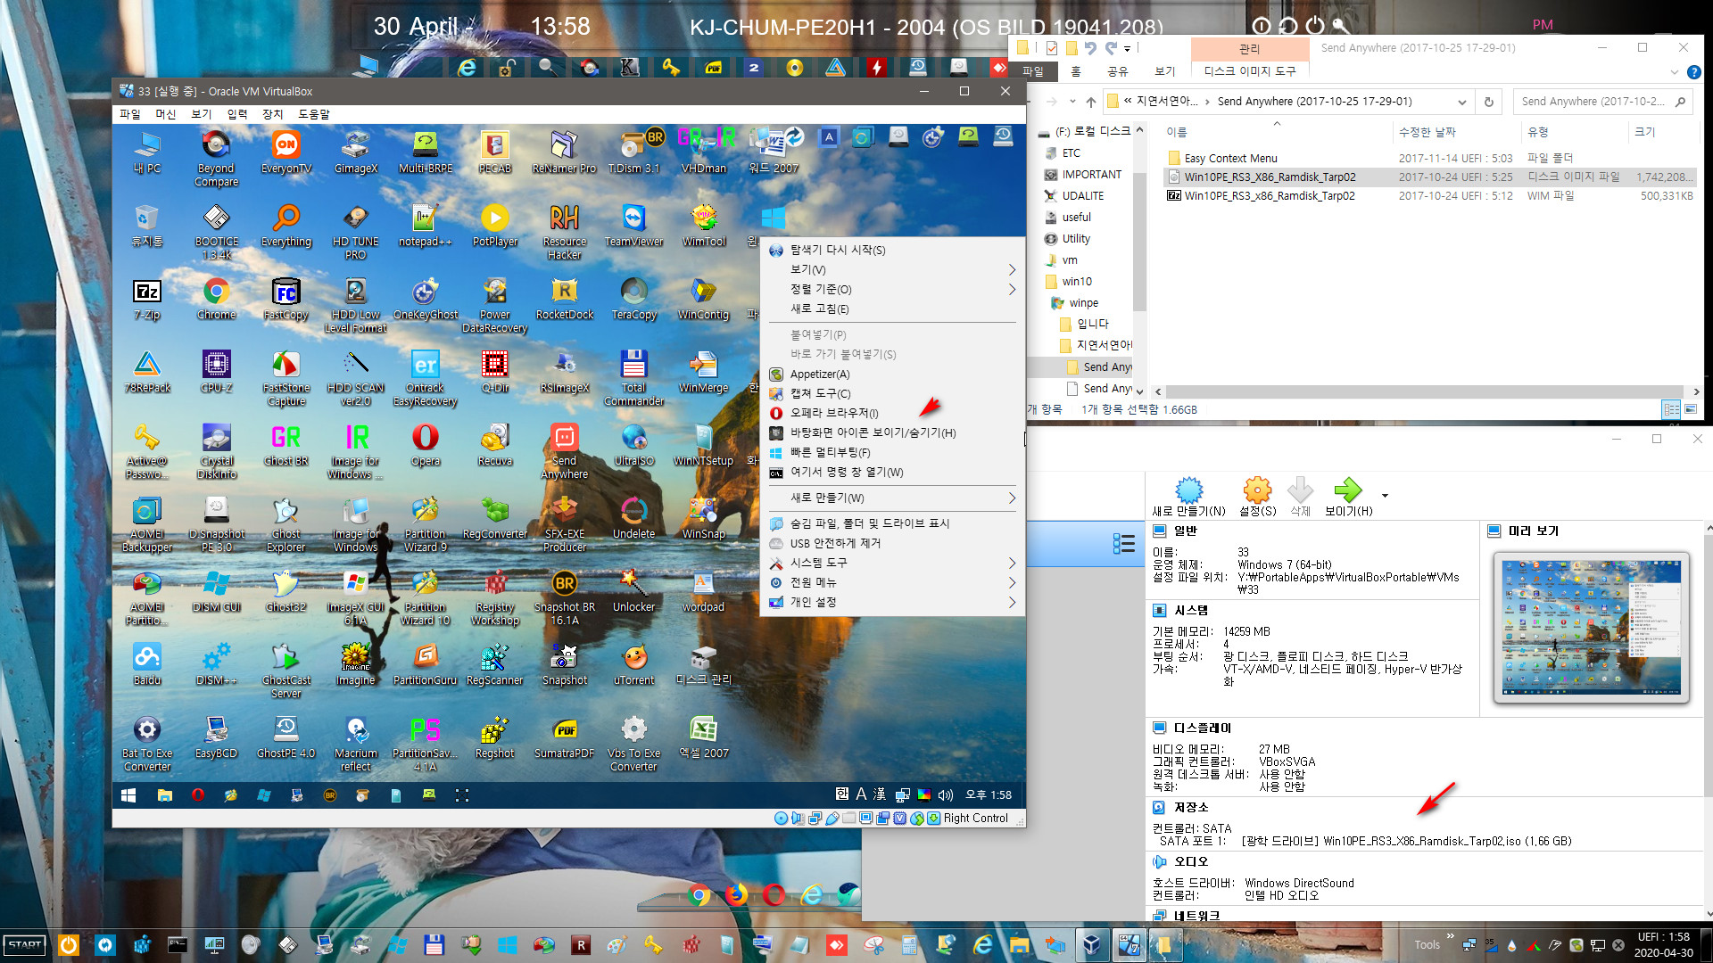Click VirtualBox 새로 만들기 toolbar icon
Viewport: 1713px width, 963px height.
click(x=1188, y=496)
